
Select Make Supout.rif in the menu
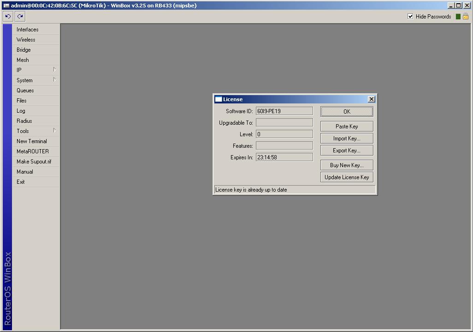[36, 161]
